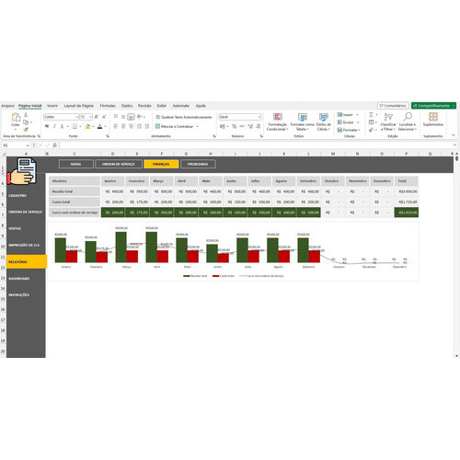Open Estilos de Célula gallery

324,121
